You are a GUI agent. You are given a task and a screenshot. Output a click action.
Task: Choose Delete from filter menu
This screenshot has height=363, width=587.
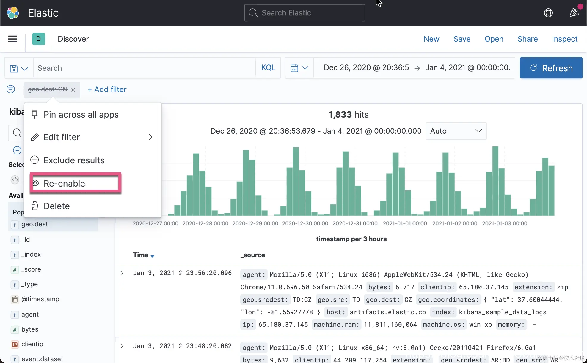(x=56, y=206)
